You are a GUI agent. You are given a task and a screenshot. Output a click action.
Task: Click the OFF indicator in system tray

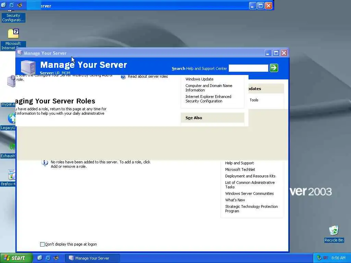(326, 258)
